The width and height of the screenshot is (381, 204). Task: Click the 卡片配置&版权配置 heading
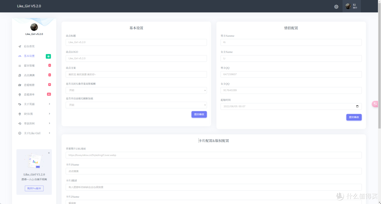pos(213,141)
